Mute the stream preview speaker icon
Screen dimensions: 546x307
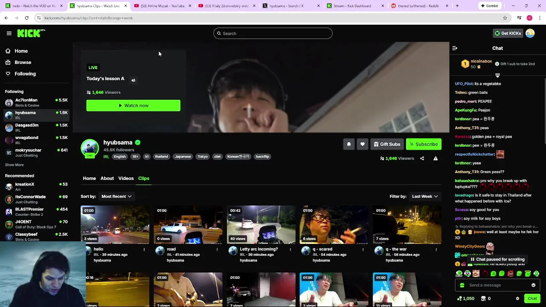[x=134, y=80]
